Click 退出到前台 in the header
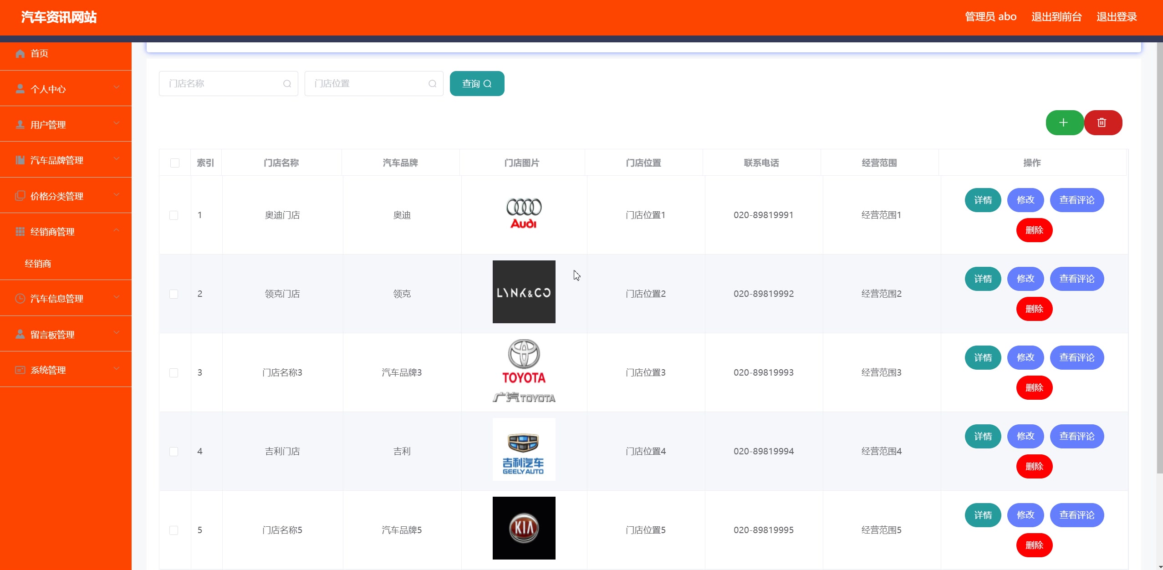The height and width of the screenshot is (570, 1163). click(x=1056, y=17)
